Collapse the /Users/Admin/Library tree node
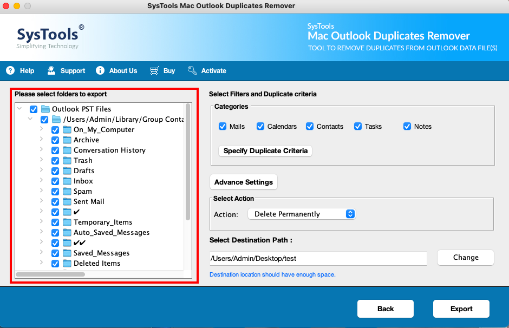Screen dimensions: 509x328 [30, 119]
